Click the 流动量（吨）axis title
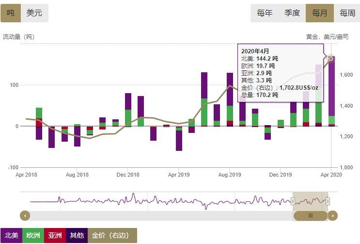The image size is (360, 244). [18, 37]
